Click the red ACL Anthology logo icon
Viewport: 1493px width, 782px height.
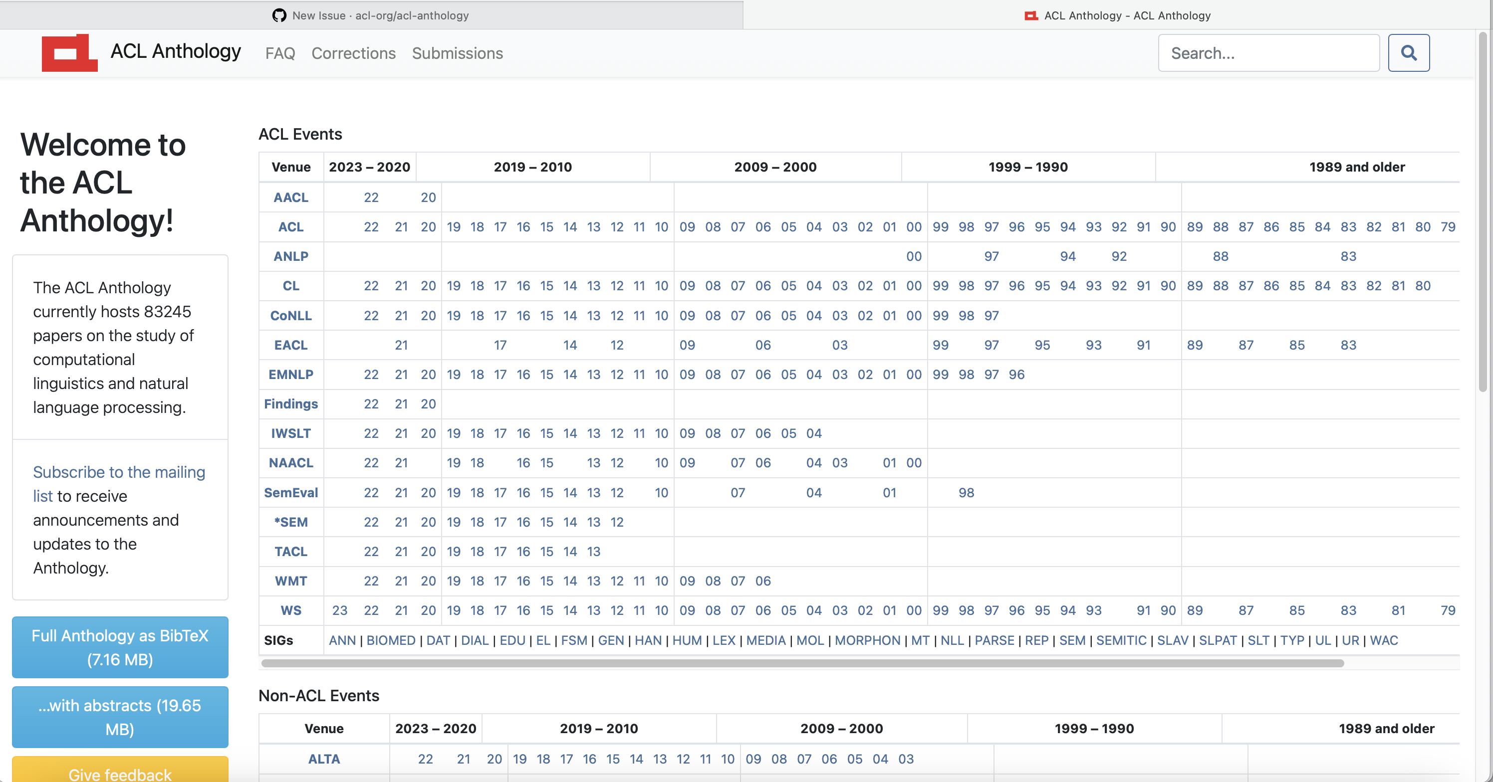pyautogui.click(x=69, y=52)
